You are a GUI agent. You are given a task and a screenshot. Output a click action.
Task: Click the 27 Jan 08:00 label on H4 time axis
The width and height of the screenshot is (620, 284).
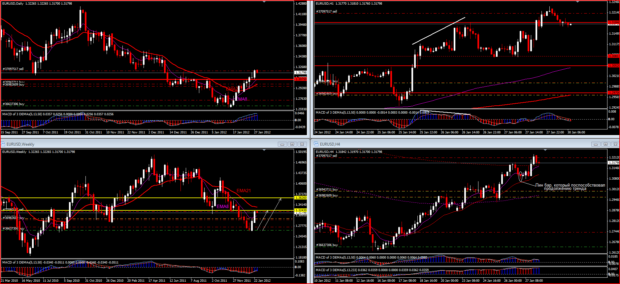pyautogui.click(x=534, y=281)
